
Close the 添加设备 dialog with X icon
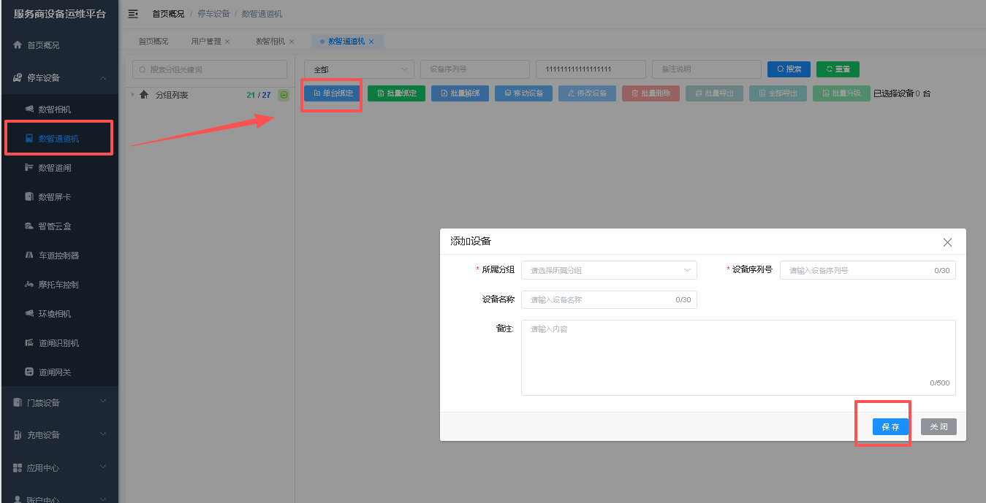(x=947, y=242)
